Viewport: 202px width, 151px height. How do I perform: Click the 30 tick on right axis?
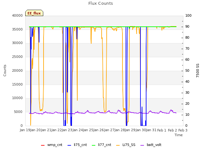click(x=187, y=93)
